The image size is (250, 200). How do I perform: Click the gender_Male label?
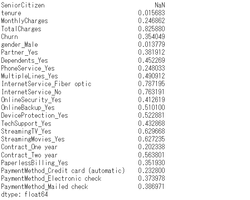click(x=19, y=45)
